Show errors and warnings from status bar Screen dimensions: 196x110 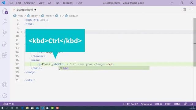[x=8, y=104]
